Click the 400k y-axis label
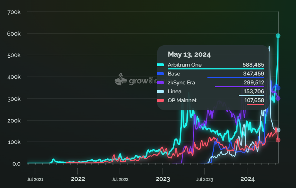The height and width of the screenshot is (188, 296). pos(14,77)
